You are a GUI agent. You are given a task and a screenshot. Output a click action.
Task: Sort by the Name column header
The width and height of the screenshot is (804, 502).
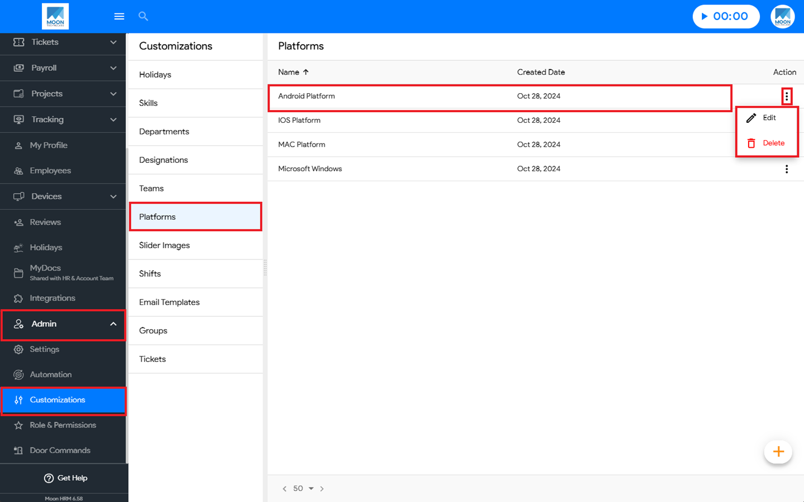[x=293, y=72]
